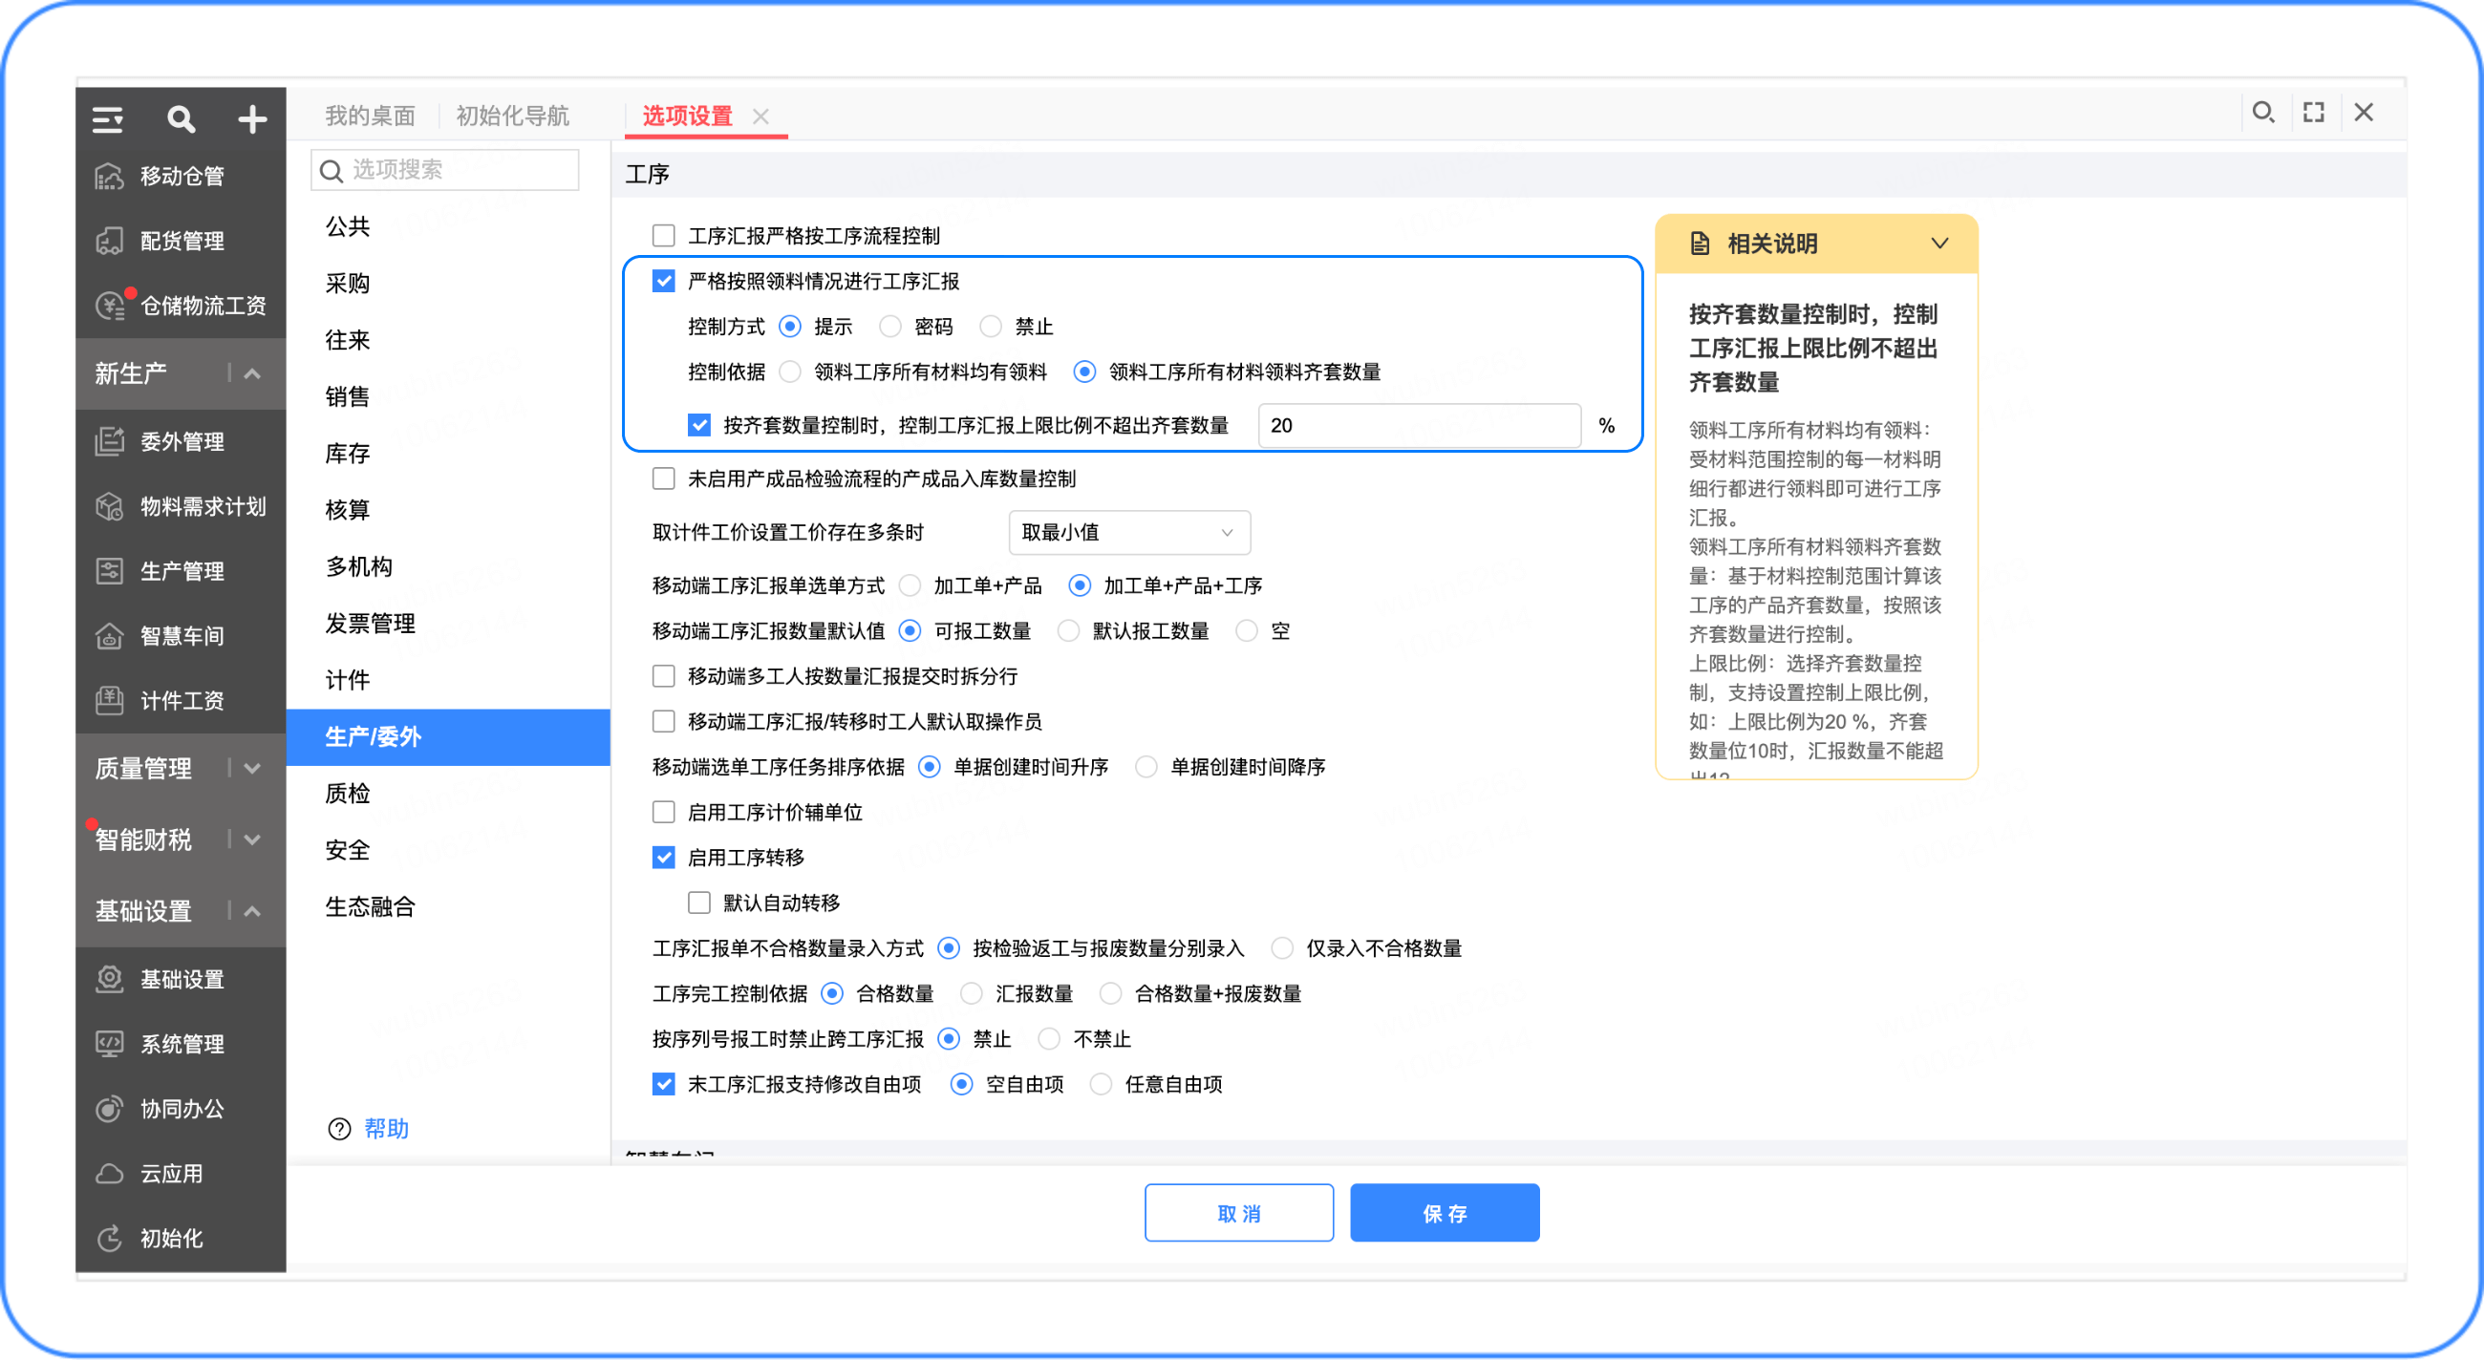Select the 选项设置 tab
2484x1360 pixels.
point(688,117)
